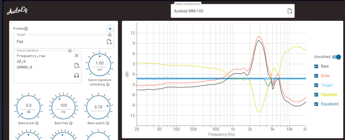Screen dimensions: 345x140
Task: Open Bass boost info icon
Action: (x=37, y=123)
